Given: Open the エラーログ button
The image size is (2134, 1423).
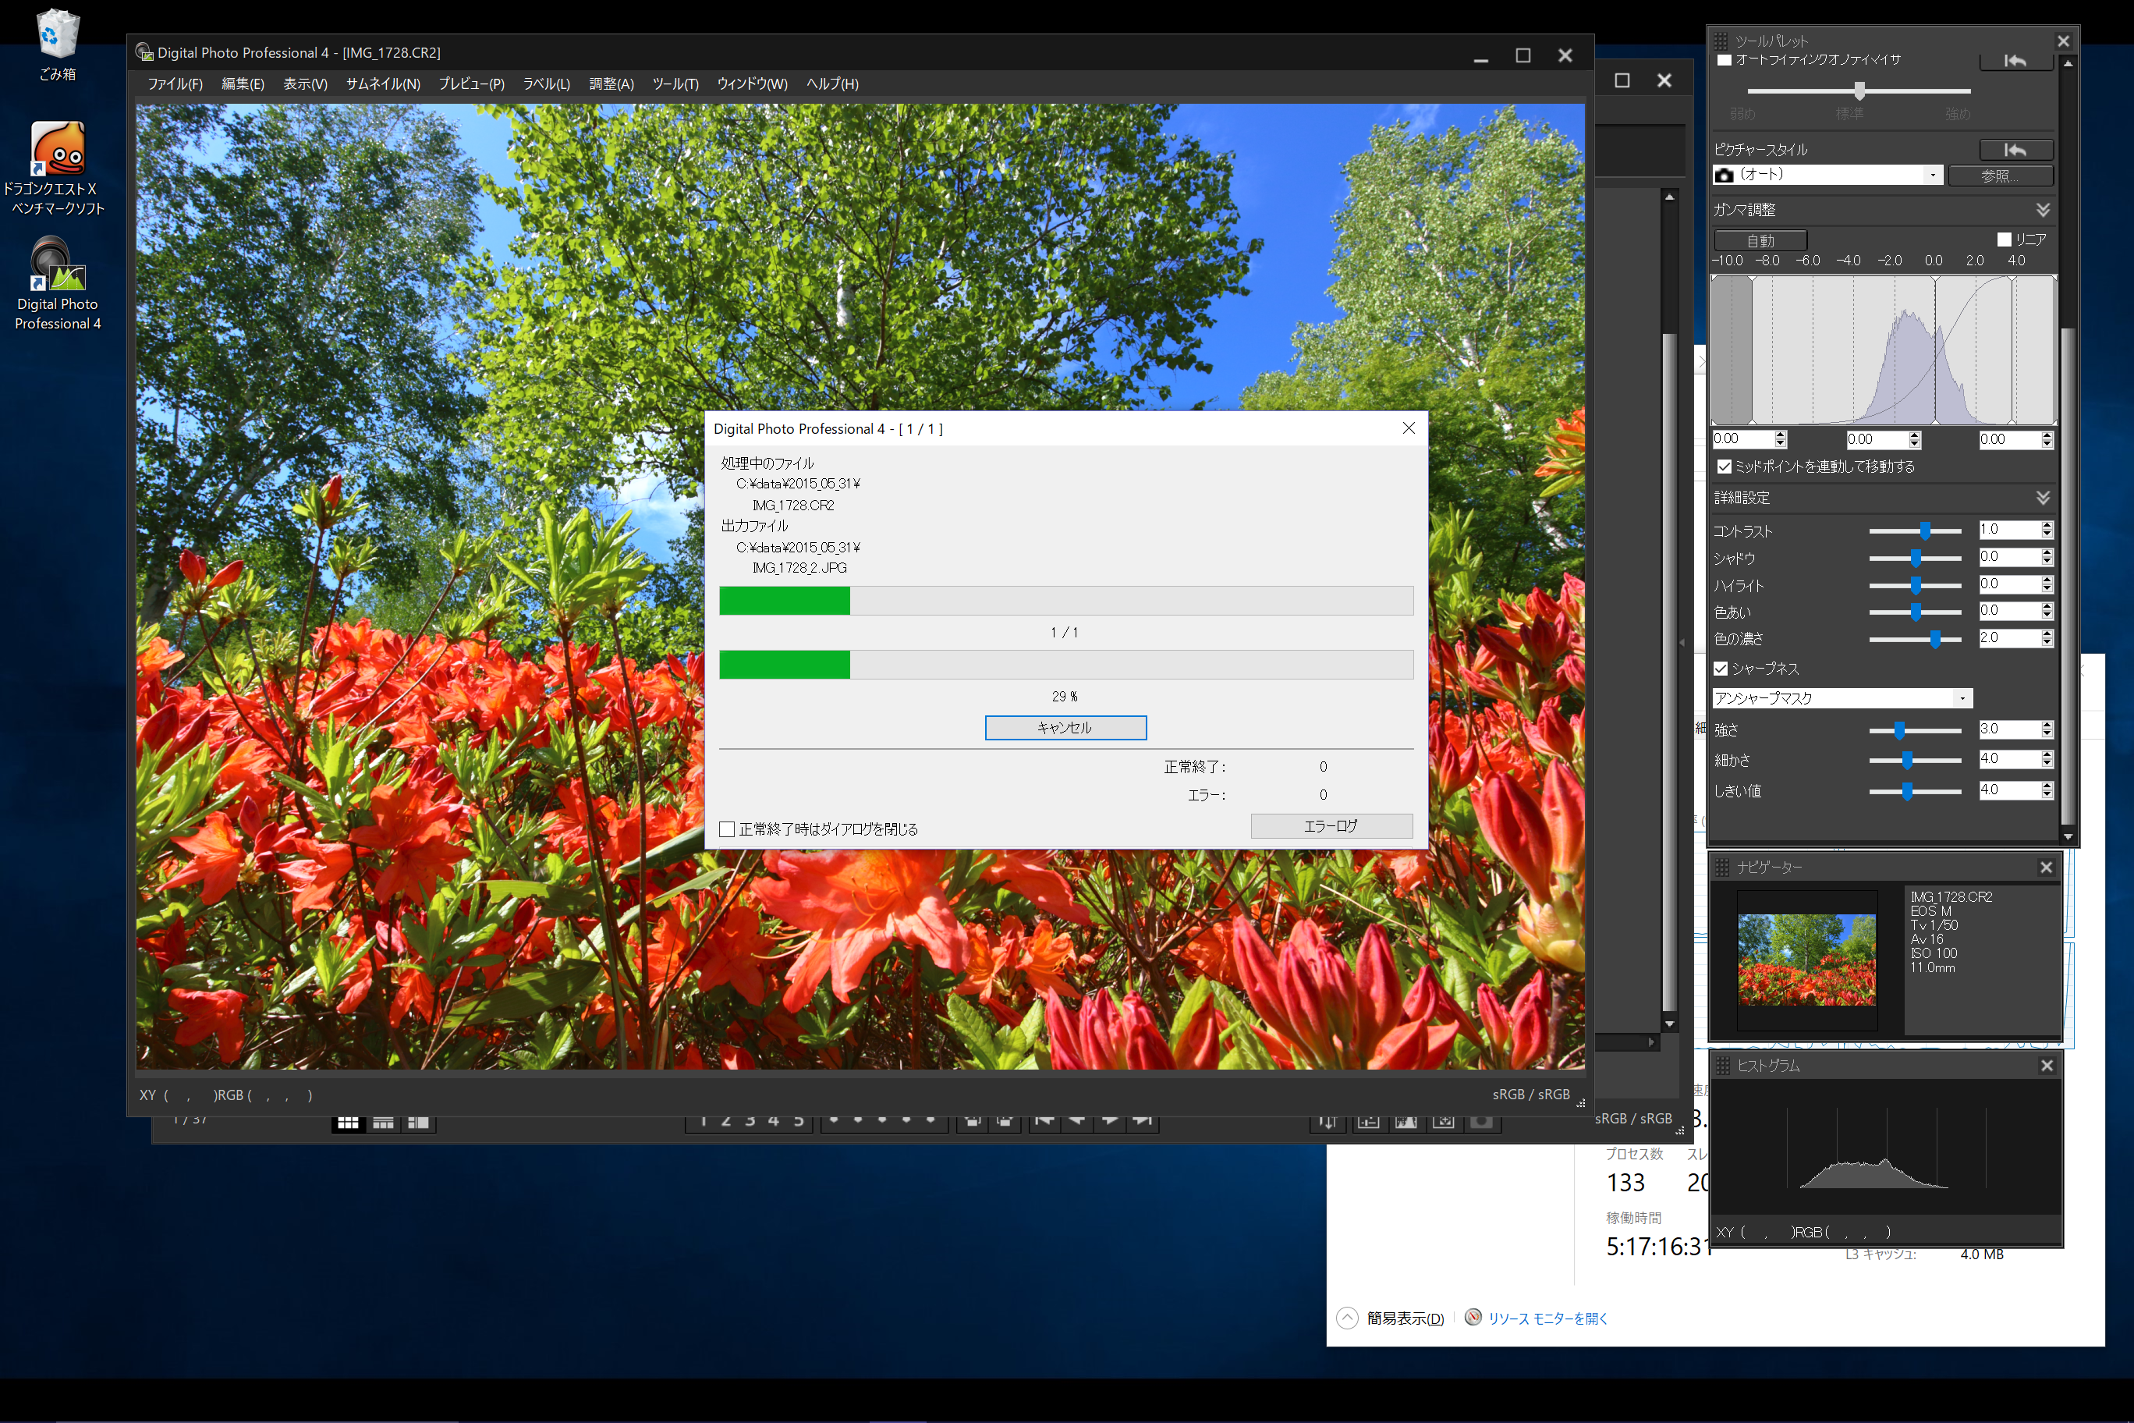Looking at the screenshot, I should click(1331, 826).
